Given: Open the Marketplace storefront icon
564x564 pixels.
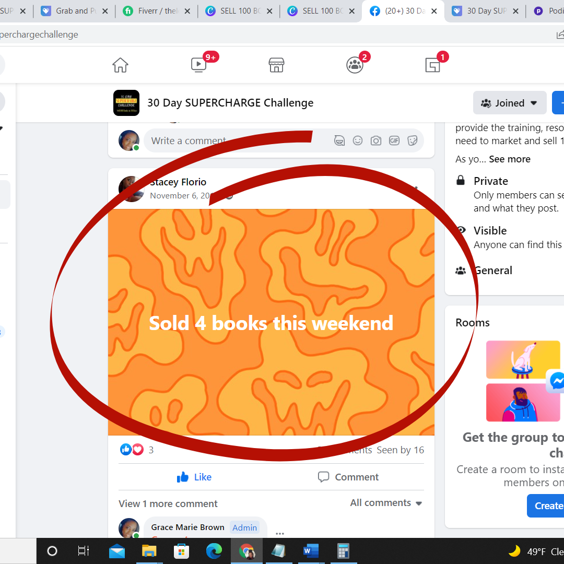Looking at the screenshot, I should pyautogui.click(x=276, y=65).
